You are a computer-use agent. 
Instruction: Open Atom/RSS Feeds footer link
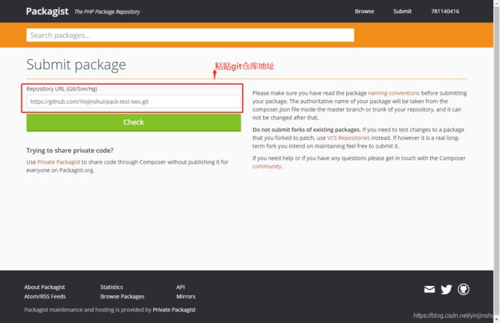point(45,297)
